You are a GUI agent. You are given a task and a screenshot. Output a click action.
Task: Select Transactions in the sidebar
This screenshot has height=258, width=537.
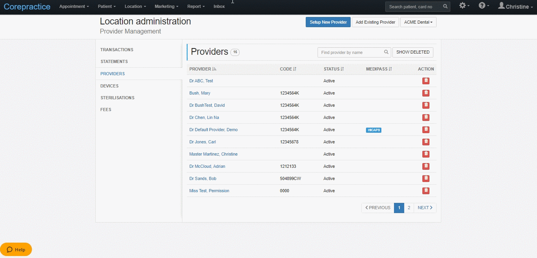coord(117,50)
